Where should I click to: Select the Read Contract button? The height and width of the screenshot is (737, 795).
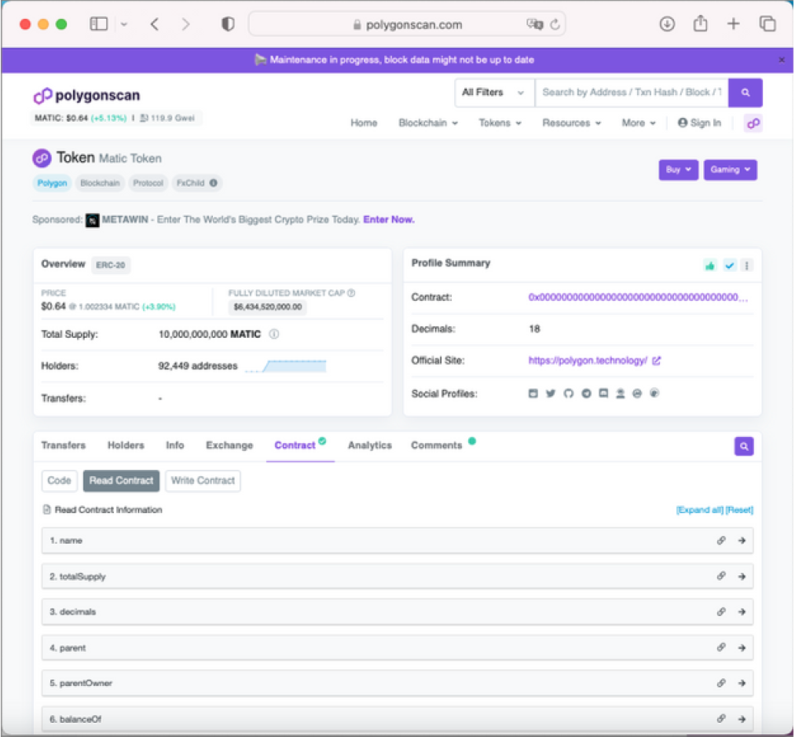[x=121, y=481]
